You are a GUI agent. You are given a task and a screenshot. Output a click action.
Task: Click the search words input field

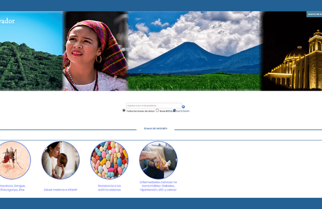(153, 106)
